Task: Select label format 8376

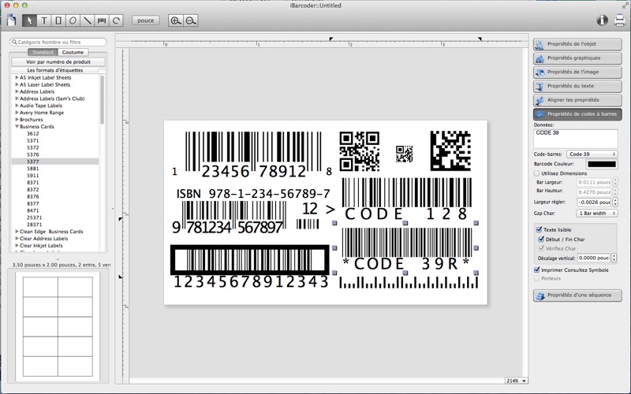Action: 33,196
